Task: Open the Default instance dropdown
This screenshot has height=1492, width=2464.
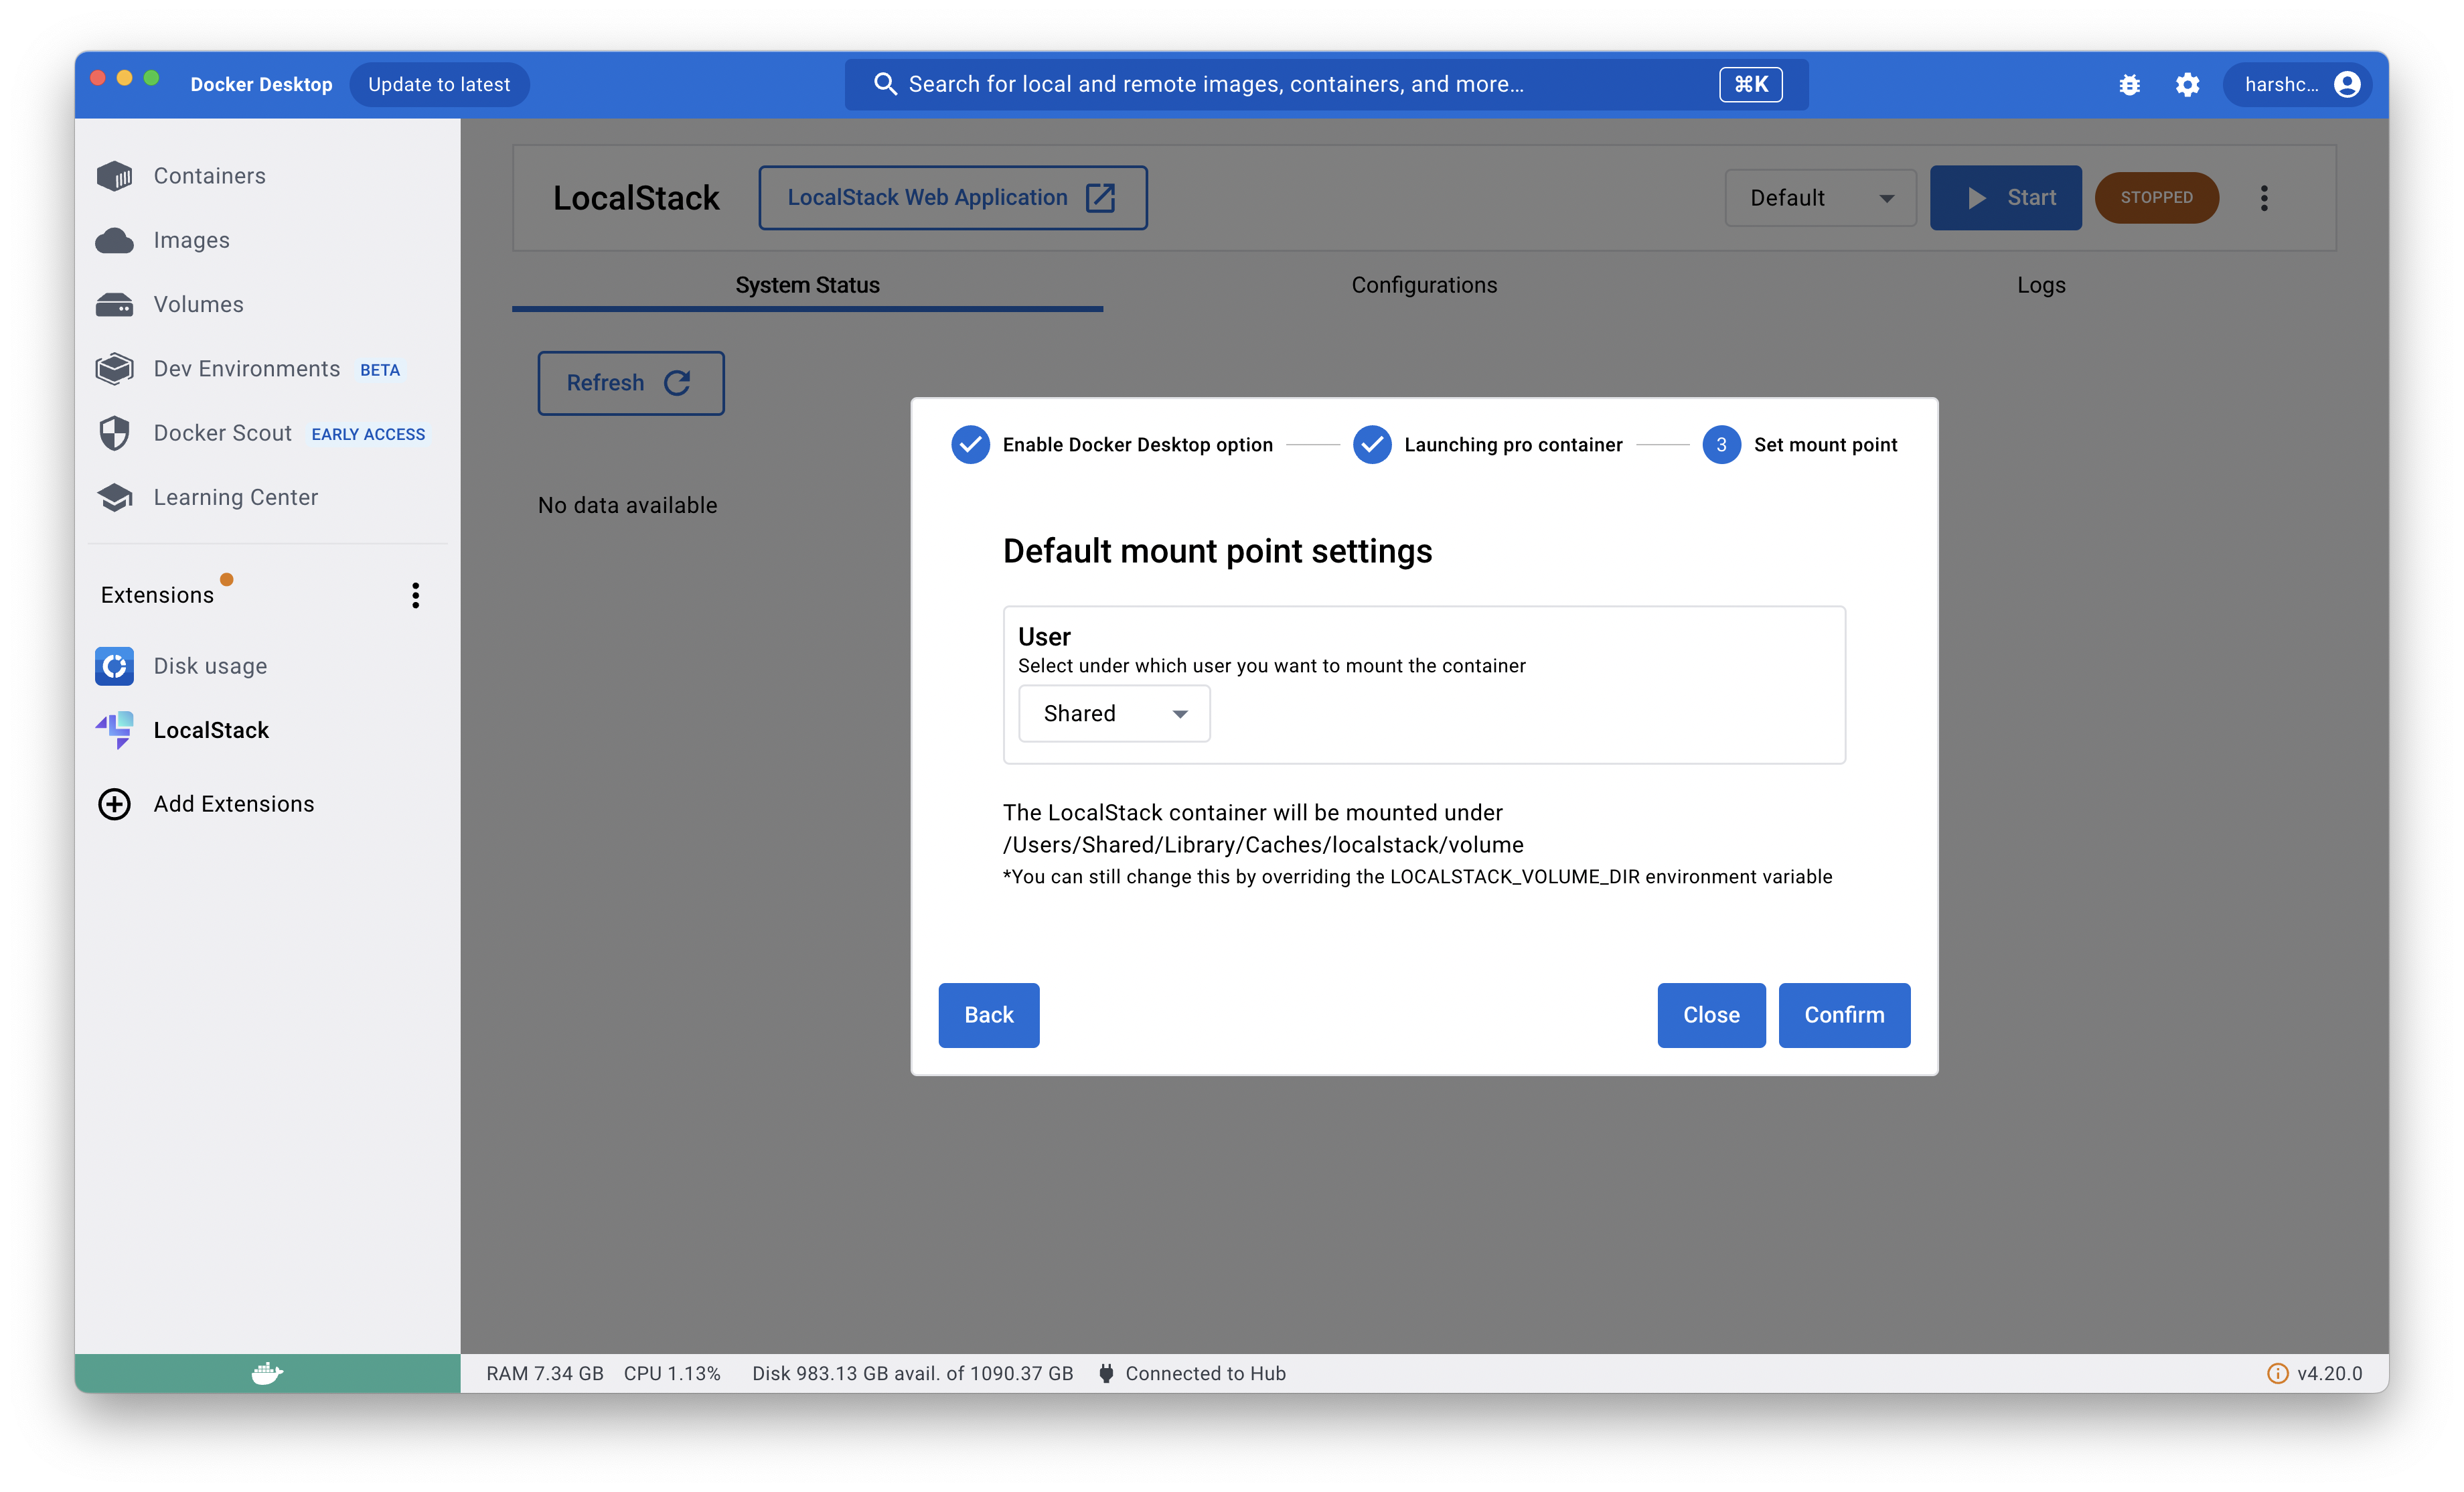Action: (1820, 197)
